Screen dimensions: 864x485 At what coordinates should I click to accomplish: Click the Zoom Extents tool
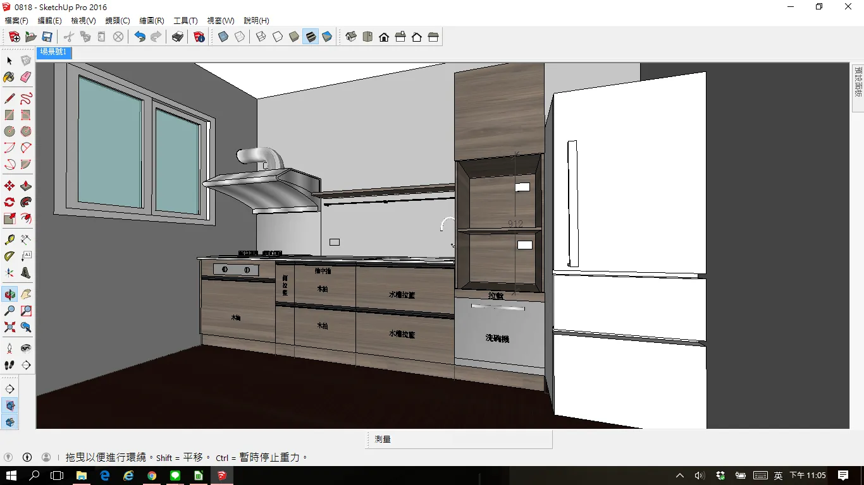click(x=9, y=327)
